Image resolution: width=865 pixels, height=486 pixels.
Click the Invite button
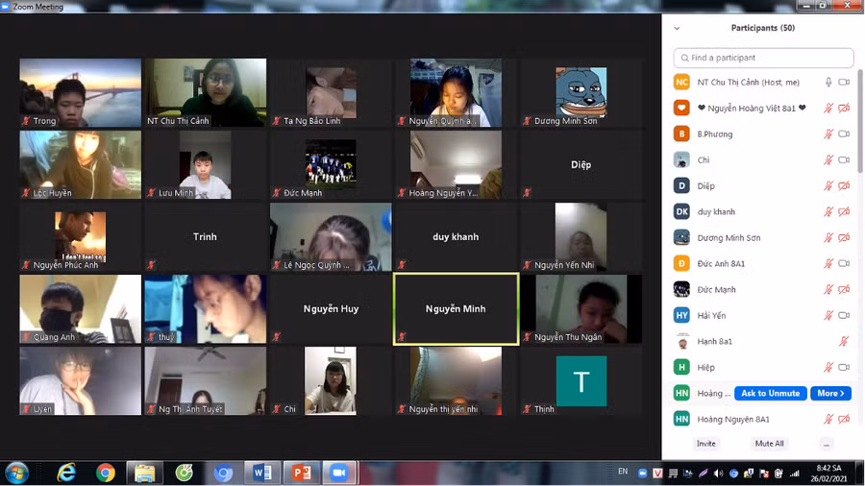pos(706,444)
